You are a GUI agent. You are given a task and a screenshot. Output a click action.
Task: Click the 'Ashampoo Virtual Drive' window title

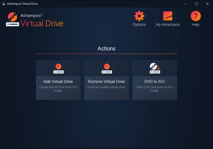tap(23, 4)
